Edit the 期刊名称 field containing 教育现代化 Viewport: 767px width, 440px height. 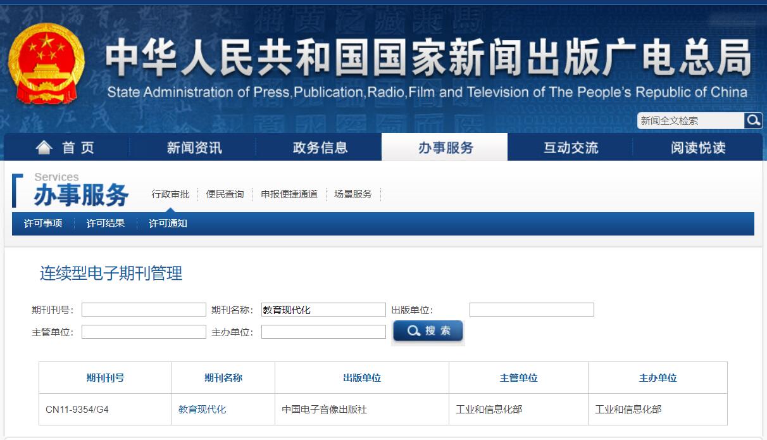click(x=323, y=310)
